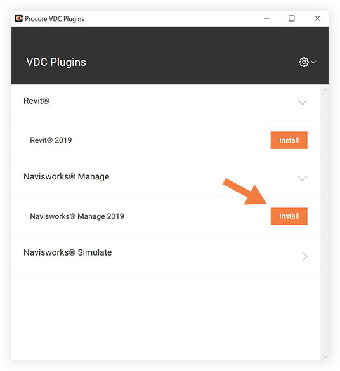Click the Navisworks® Manage 2019 label
This screenshot has width=340, height=371.
(x=77, y=216)
